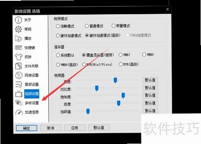Choose the 硬件加速模式 option
The height and width of the screenshot is (144, 201).
[58, 36]
